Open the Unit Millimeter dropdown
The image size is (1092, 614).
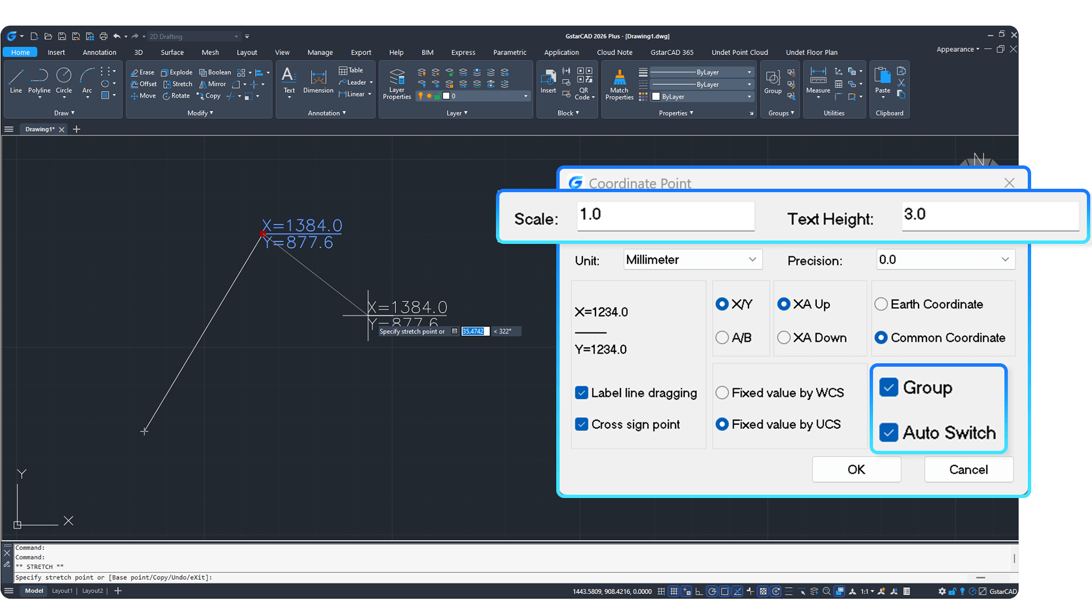693,260
